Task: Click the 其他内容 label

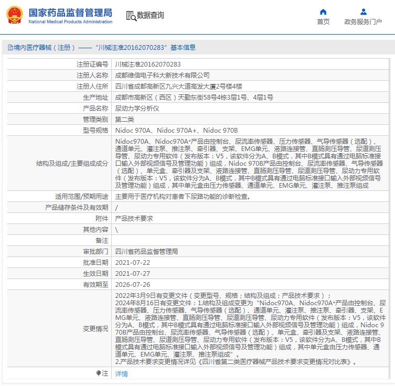Action: [x=95, y=230]
